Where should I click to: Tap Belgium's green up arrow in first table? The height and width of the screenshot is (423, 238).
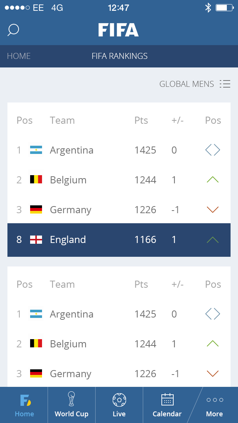click(x=213, y=180)
